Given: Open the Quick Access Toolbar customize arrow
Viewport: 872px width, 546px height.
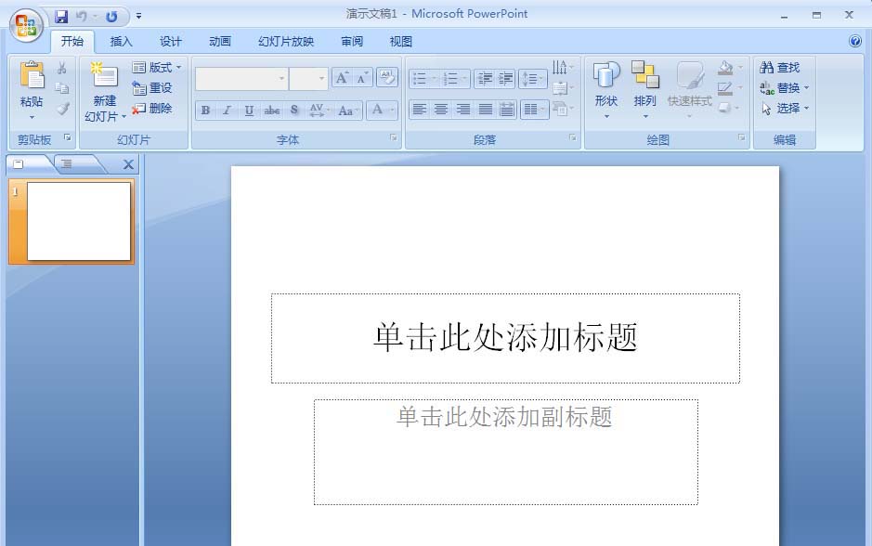Looking at the screenshot, I should [x=138, y=17].
